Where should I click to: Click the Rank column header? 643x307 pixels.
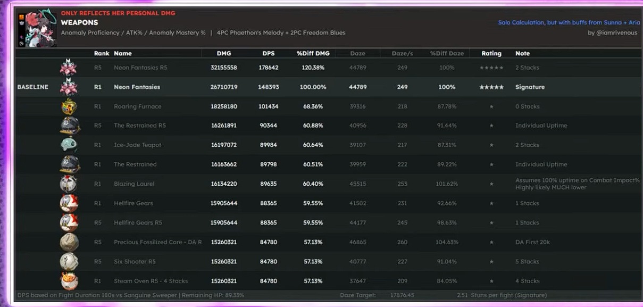[102, 53]
